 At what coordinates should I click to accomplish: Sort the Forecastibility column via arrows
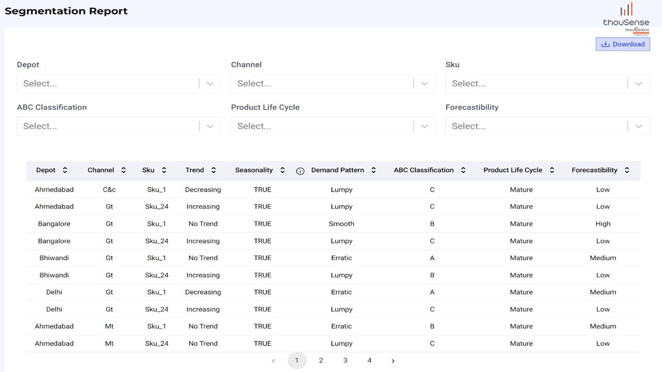click(627, 170)
